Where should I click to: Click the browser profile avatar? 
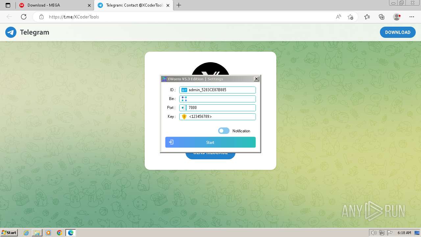point(397,17)
